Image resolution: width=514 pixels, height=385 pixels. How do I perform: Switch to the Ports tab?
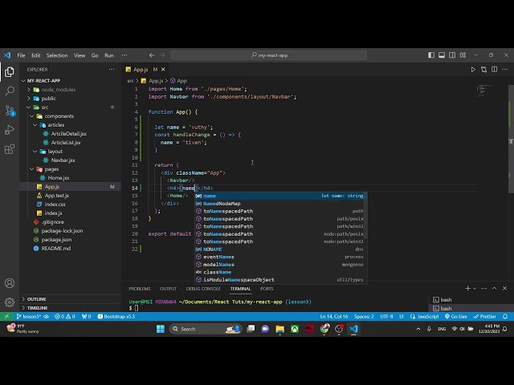[267, 289]
